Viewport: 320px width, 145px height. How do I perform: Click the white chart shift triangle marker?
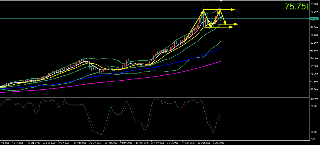221,1
